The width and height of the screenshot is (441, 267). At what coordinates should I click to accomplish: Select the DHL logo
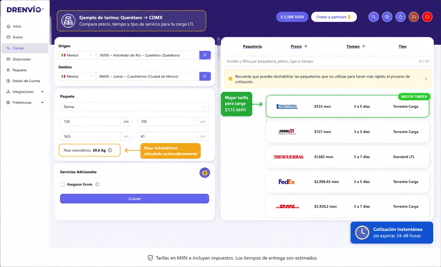click(287, 207)
